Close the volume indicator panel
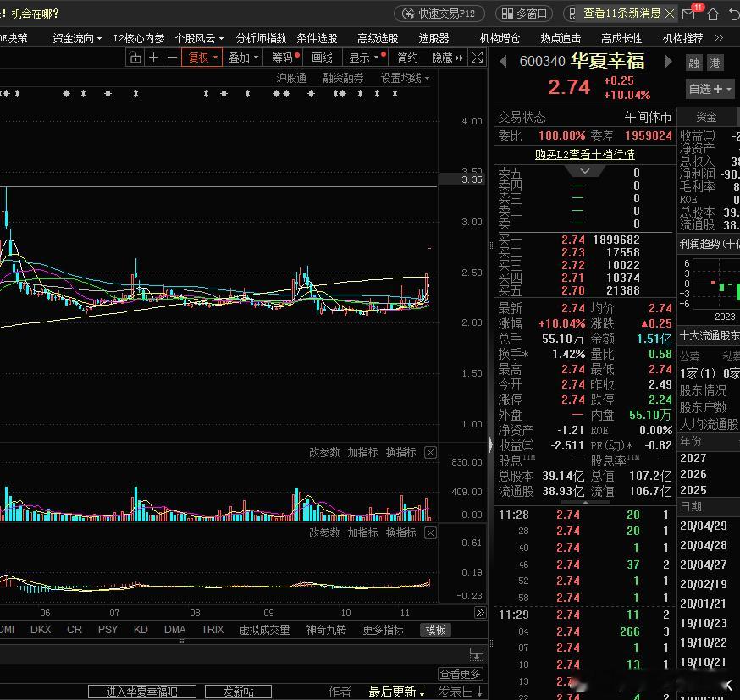Viewport: 740px width, 700px height. point(430,453)
